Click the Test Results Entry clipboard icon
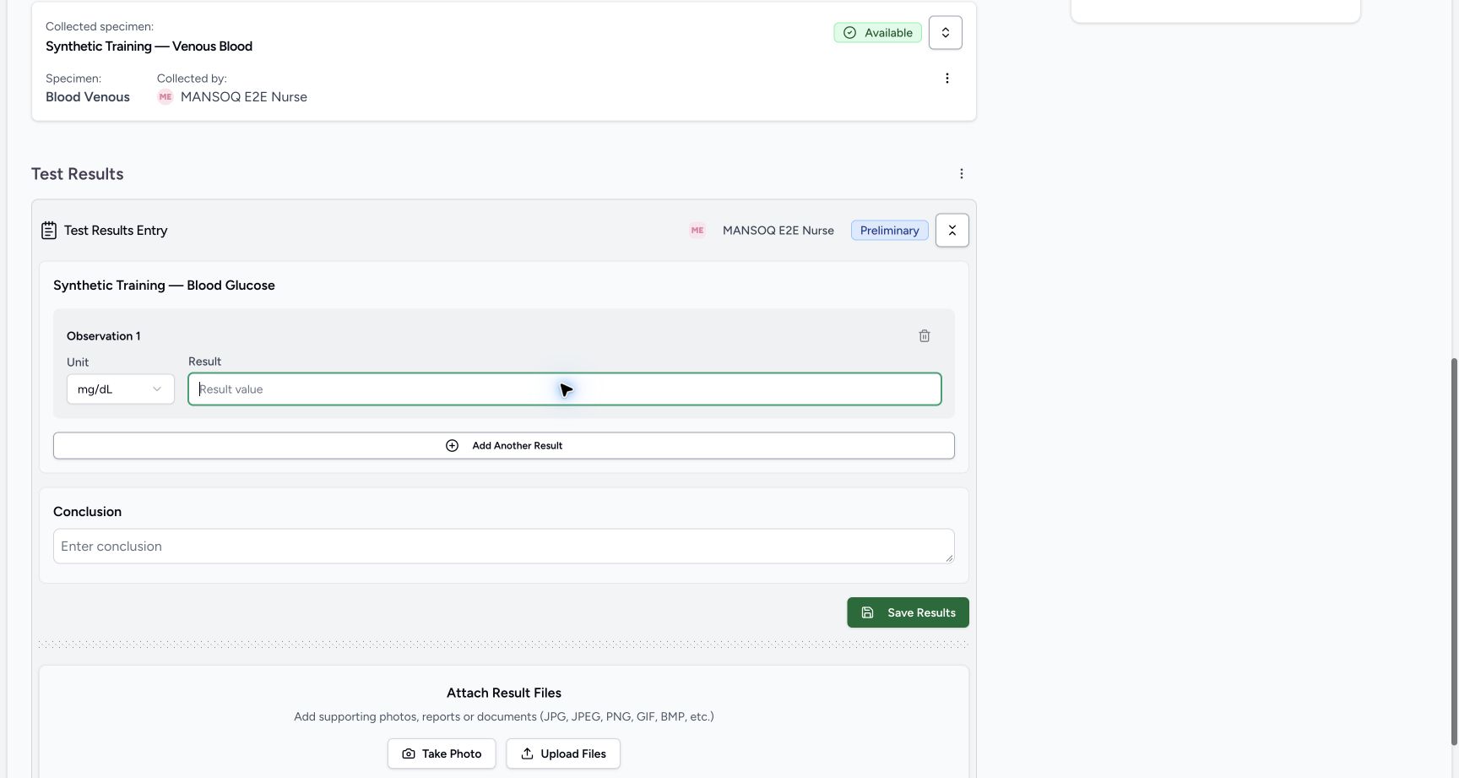Screen dimensions: 1459x778 49,231
